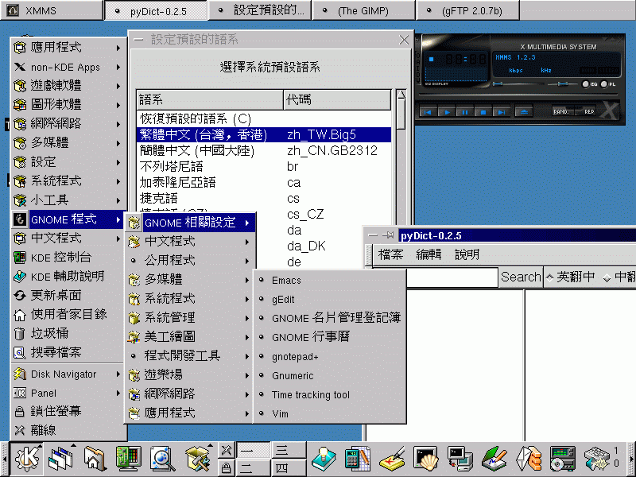Expand the non-KDE Apps submenu
The height and width of the screenshot is (477, 636).
point(68,67)
